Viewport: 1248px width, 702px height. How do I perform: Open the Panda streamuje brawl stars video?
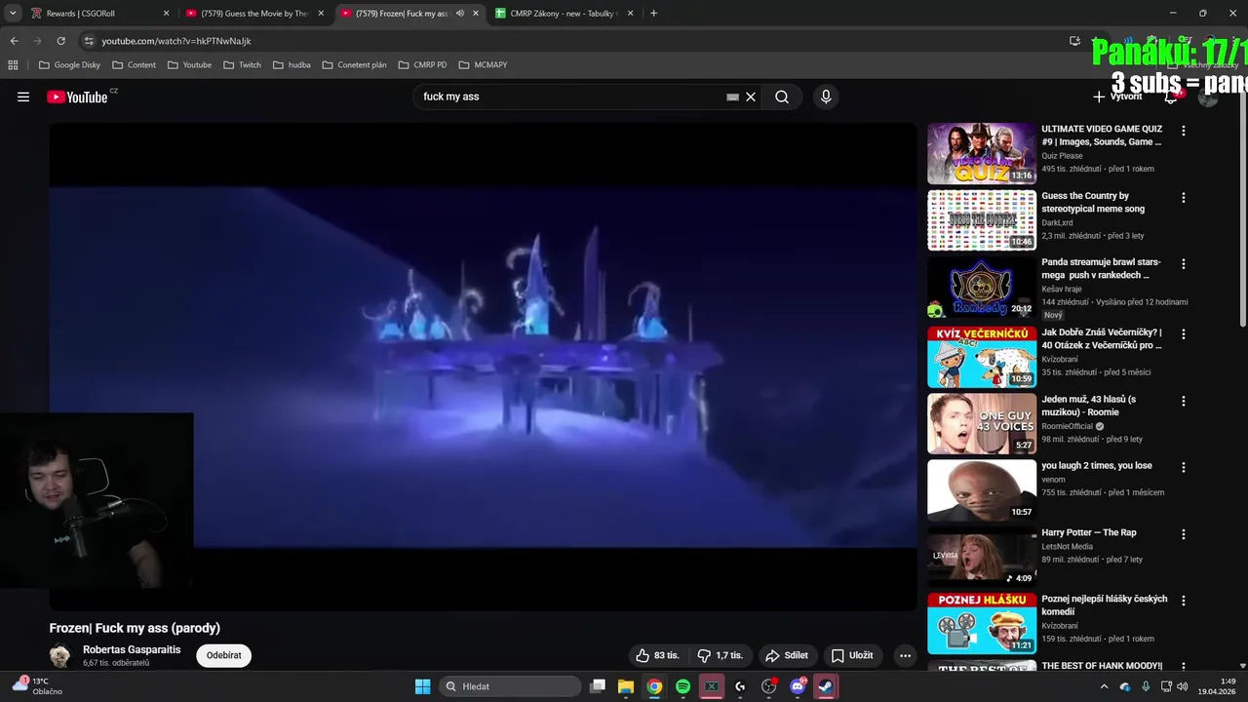(1101, 269)
